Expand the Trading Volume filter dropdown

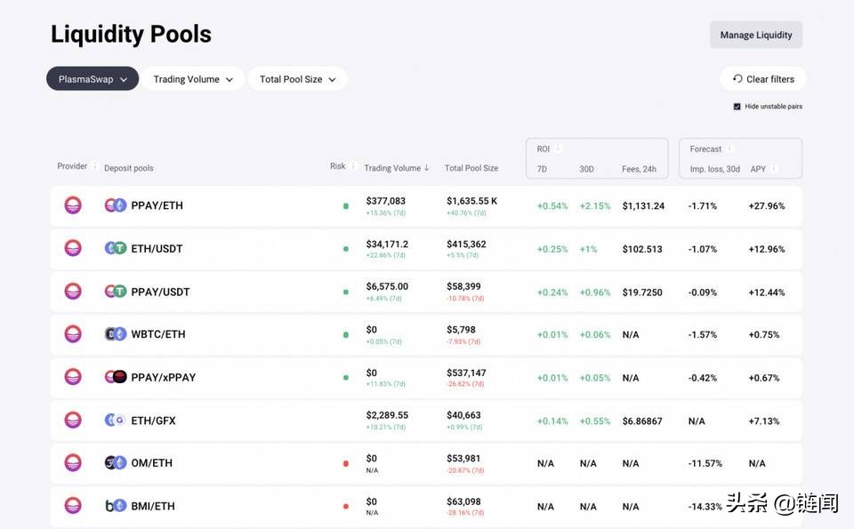pos(193,79)
